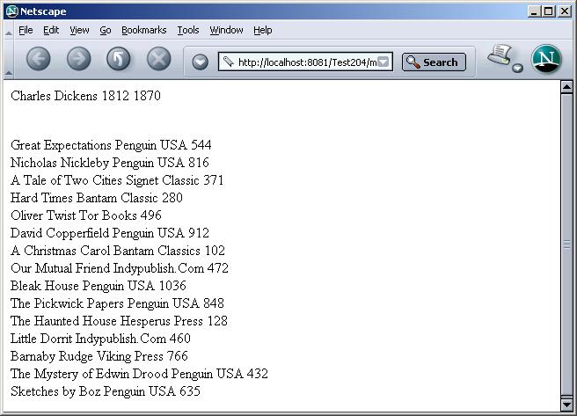
Task: Click the Search button
Action: [434, 62]
